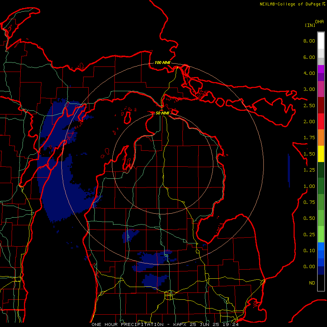Select the ND legend label
327x327 pixels.
pyautogui.click(x=312, y=283)
